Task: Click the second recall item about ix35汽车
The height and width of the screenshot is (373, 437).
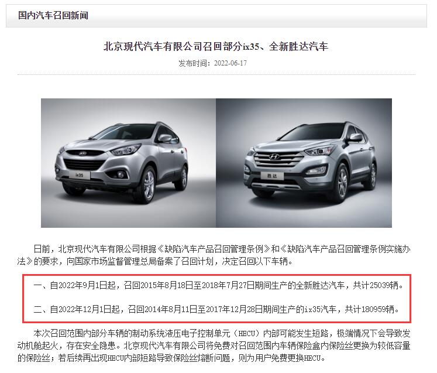Action: tap(216, 309)
